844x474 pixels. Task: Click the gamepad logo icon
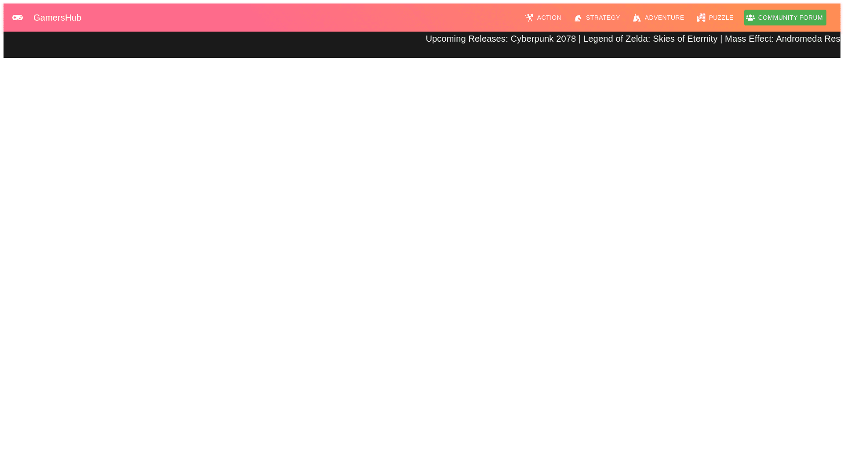pyautogui.click(x=18, y=18)
